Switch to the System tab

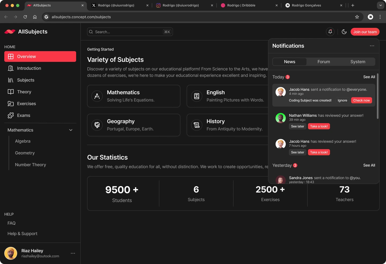(x=358, y=62)
